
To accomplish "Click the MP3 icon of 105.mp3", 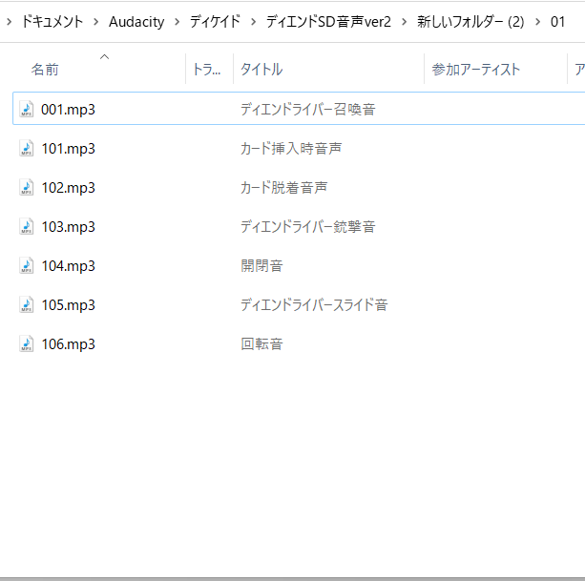I will coord(27,304).
